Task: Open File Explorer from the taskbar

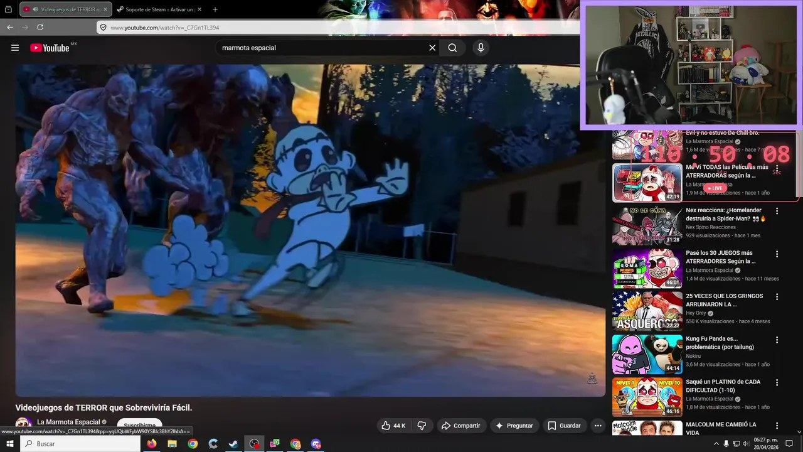Action: [x=172, y=444]
